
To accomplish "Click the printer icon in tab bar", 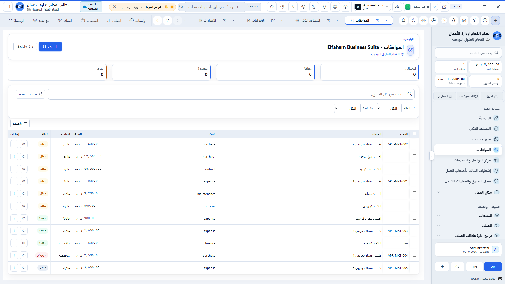I will coord(423,21).
